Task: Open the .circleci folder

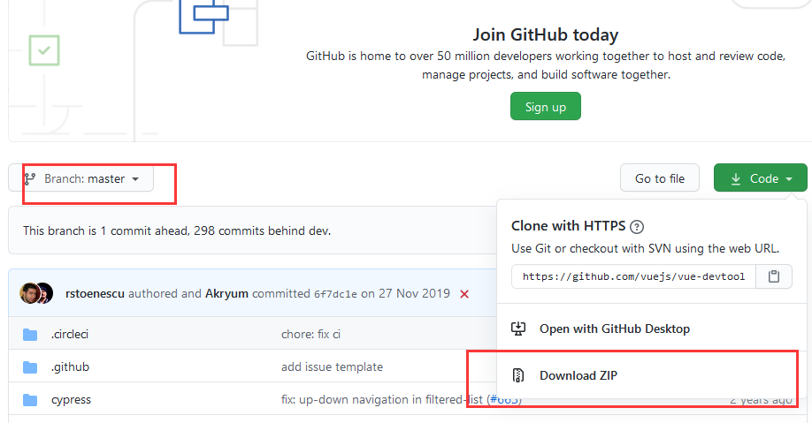Action: pyautogui.click(x=69, y=334)
